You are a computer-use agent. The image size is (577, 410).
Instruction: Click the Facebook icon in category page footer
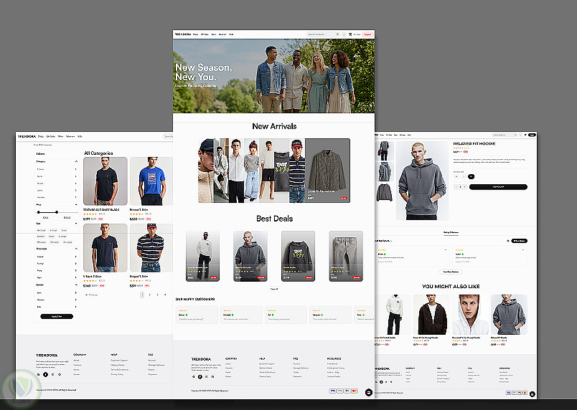46,374
